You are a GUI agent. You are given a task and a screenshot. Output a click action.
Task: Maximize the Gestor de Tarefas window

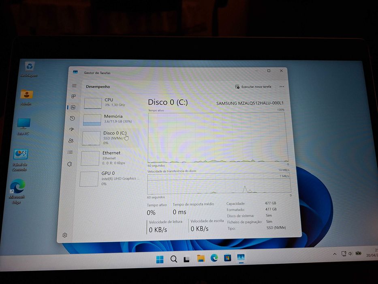(269, 71)
